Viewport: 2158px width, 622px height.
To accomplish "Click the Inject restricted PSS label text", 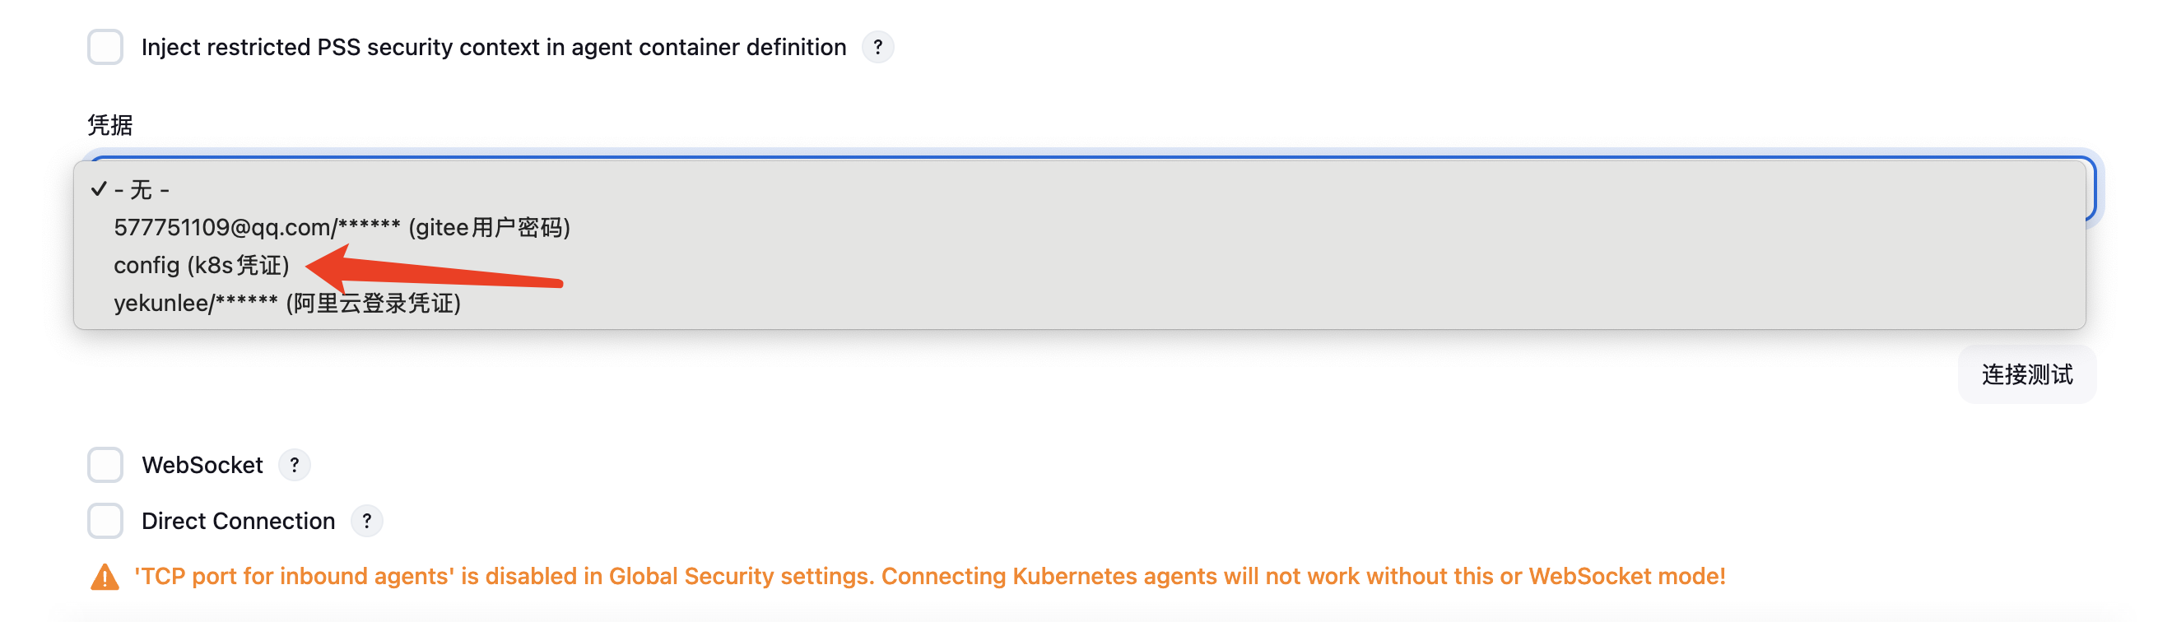I will (x=494, y=47).
